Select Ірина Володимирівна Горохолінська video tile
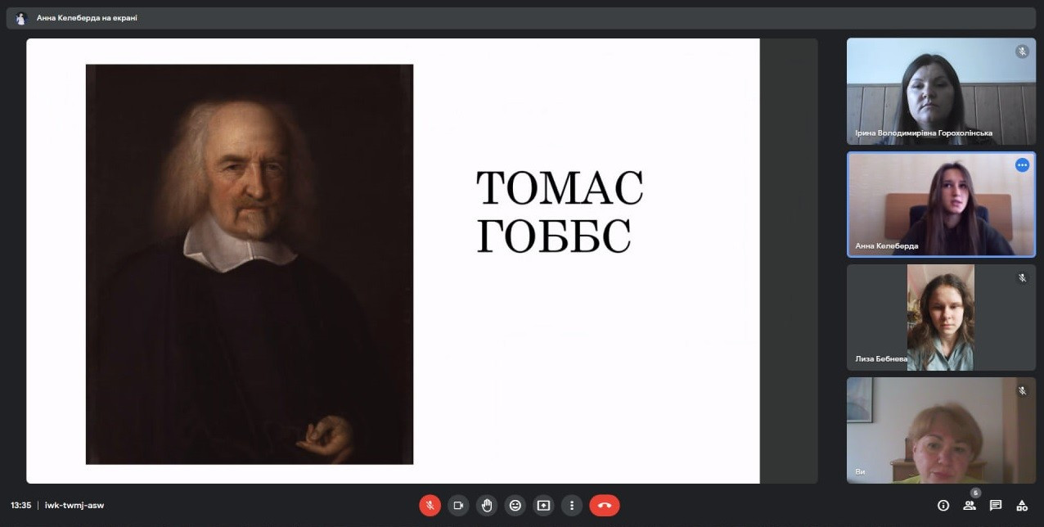The image size is (1044, 527). [x=941, y=91]
